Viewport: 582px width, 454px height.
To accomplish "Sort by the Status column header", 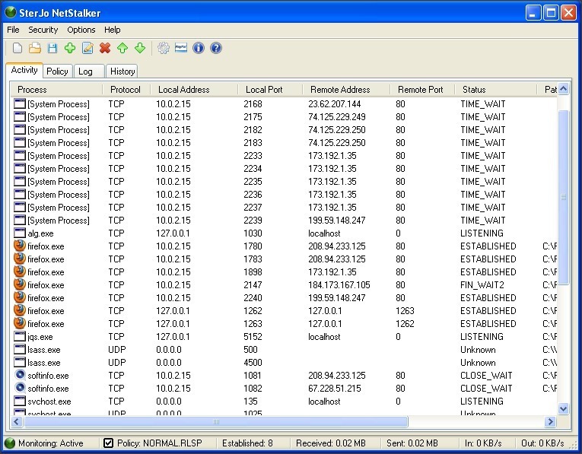I will (474, 90).
